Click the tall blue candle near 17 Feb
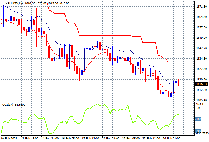 tap(85, 59)
